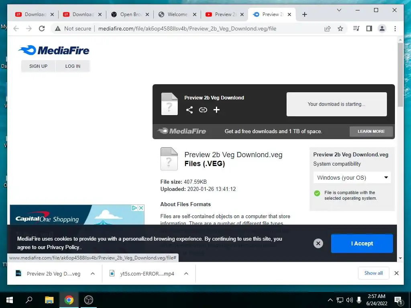
Task: Click the SIGN UP button
Action: [x=38, y=66]
